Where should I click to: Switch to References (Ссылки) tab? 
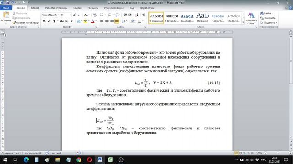pos(77,8)
